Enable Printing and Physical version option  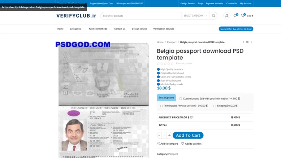[x=161, y=106]
